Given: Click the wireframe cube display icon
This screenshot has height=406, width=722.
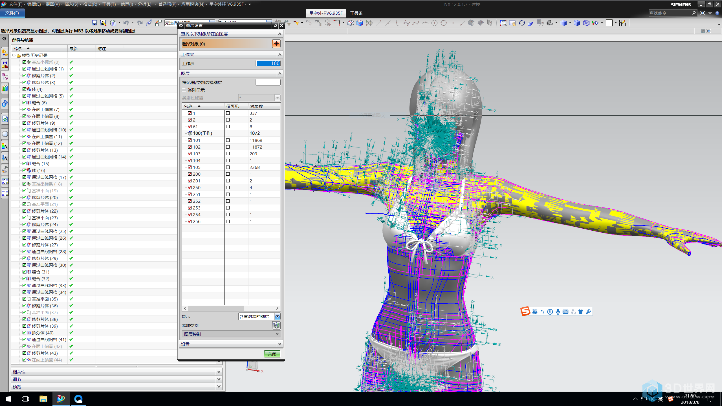Looking at the screenshot, I should coord(586,23).
